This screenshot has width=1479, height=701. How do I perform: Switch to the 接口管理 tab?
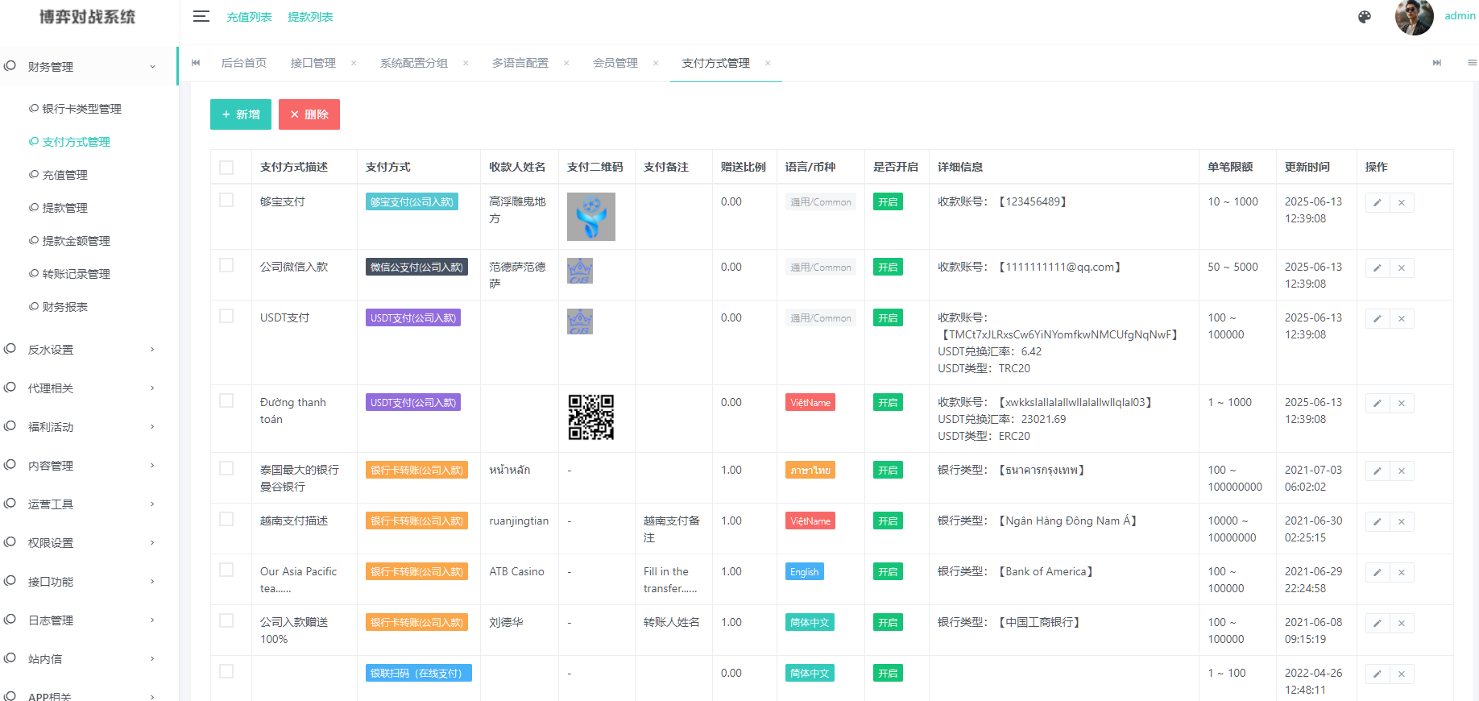313,63
